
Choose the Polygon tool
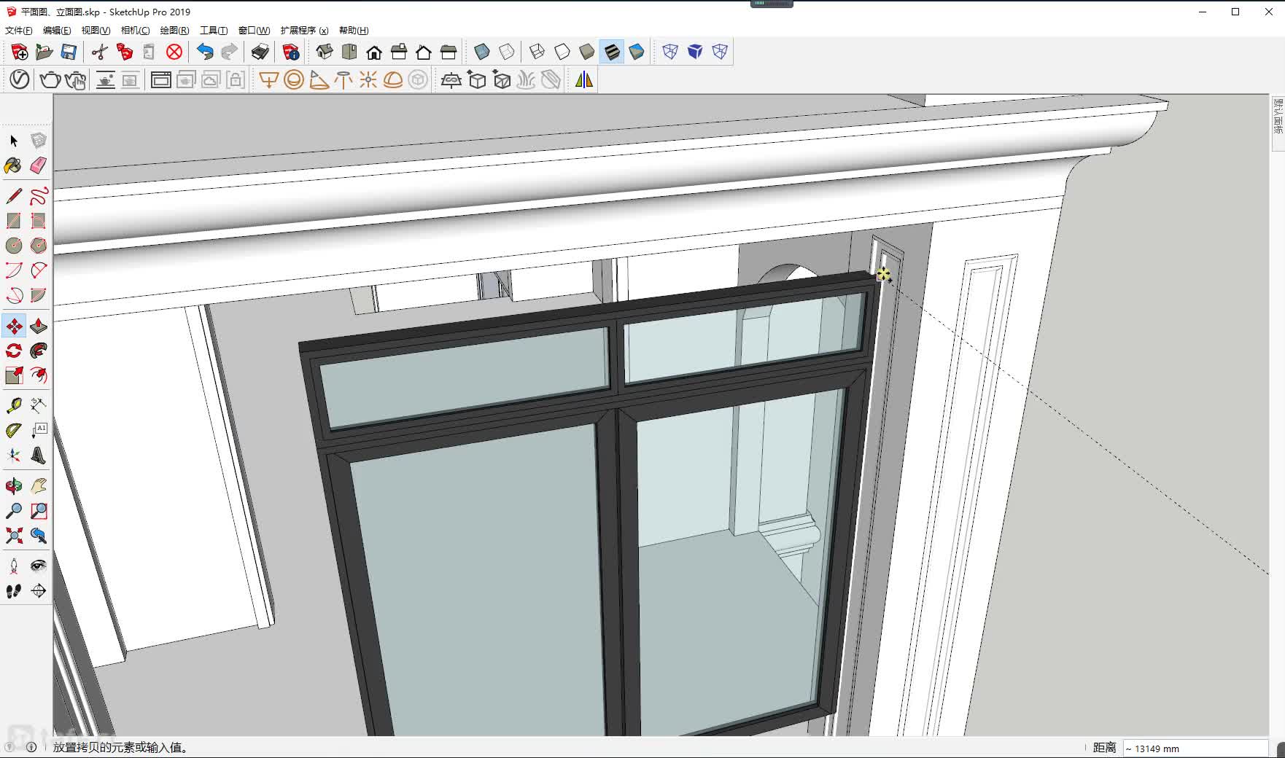[x=39, y=246]
